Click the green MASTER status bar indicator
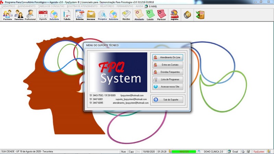274x154 pixels. (x=184, y=151)
